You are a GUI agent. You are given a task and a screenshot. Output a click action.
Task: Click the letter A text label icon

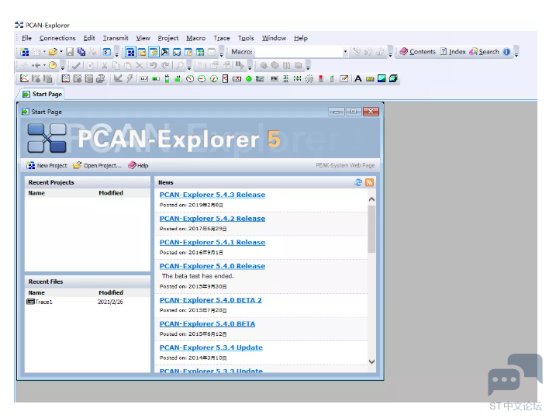(357, 79)
